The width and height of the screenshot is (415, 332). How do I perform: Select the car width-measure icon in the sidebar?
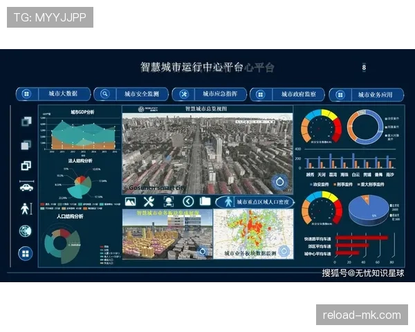(26, 186)
